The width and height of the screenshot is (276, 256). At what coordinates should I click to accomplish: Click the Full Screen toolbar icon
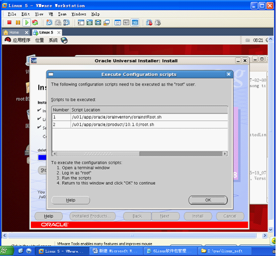click(x=90, y=22)
